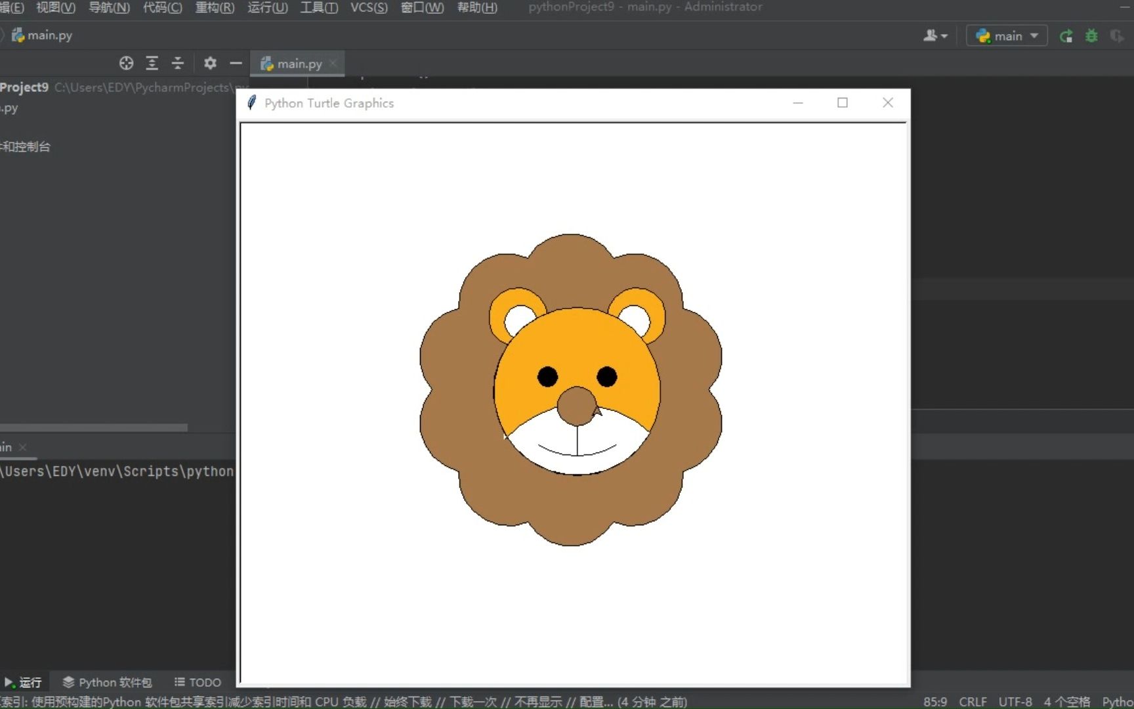Collapse all nodes in Project panel
The height and width of the screenshot is (709, 1134).
click(178, 63)
